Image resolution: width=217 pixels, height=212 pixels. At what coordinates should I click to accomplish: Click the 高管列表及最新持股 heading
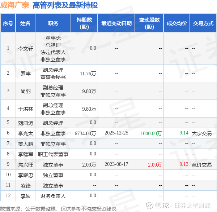coord(65,5)
